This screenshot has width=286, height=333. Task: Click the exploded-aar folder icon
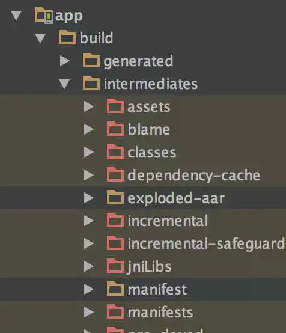pyautogui.click(x=115, y=198)
